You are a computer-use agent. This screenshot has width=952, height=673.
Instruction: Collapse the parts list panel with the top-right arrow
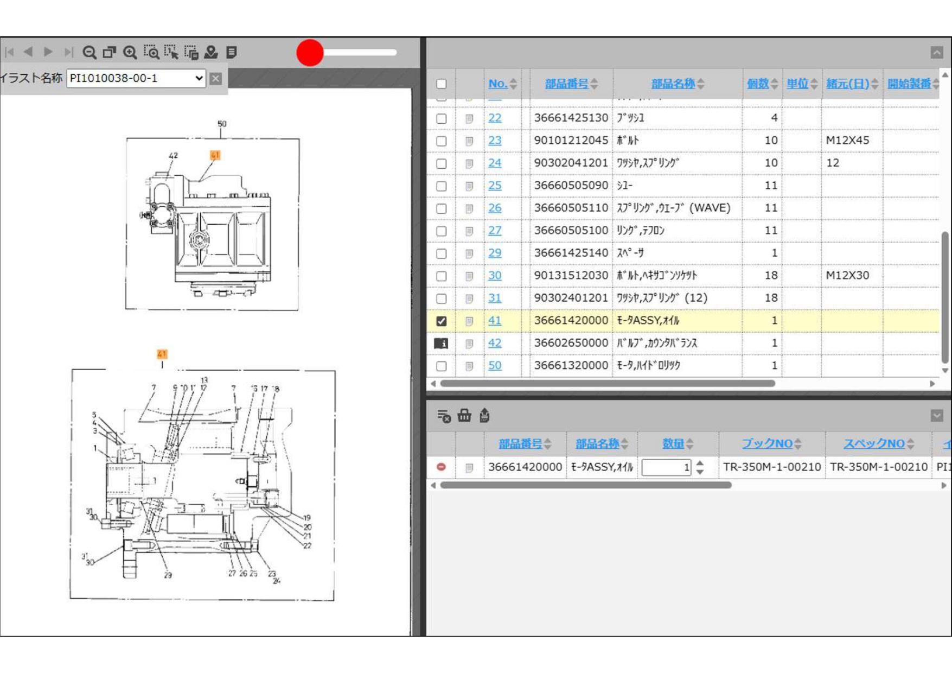(x=937, y=52)
